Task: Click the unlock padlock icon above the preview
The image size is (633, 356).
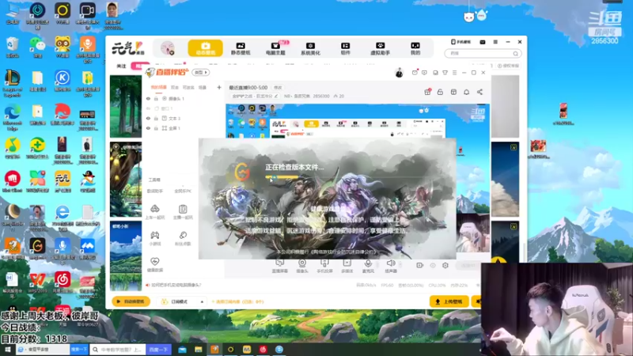Action: [440, 92]
